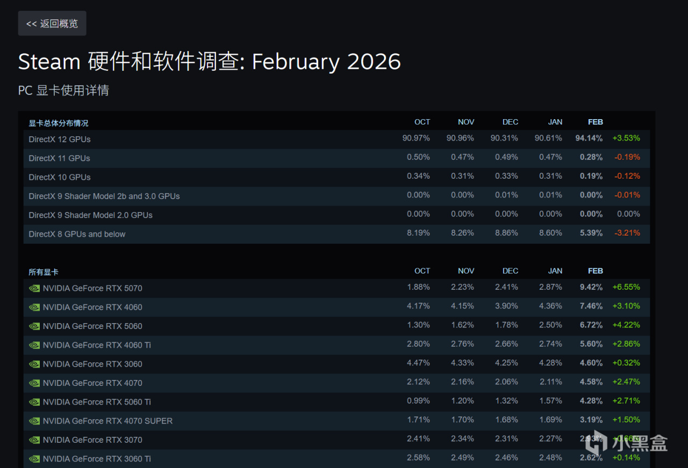The image size is (688, 468).
Task: Click NVIDIA logo icon beside RTX 5070
Action: click(x=34, y=288)
